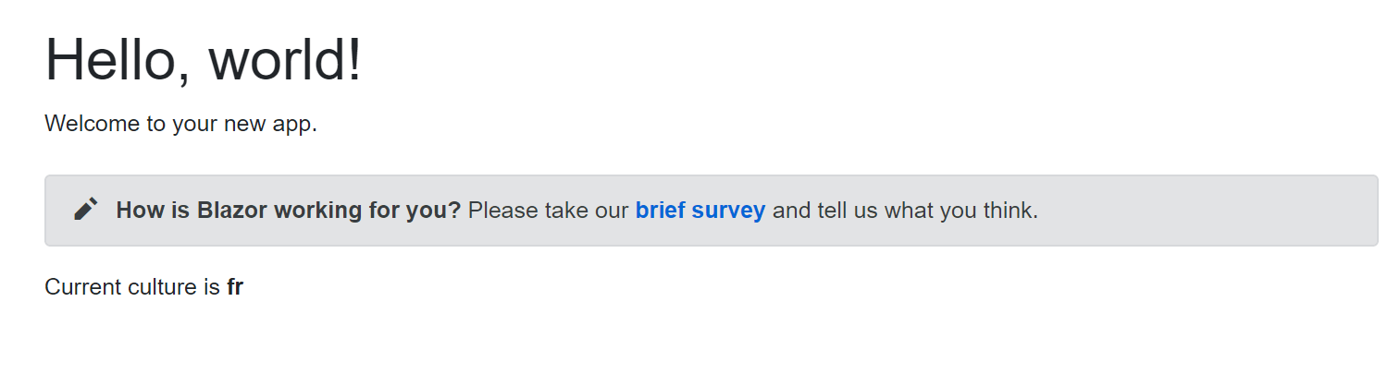The width and height of the screenshot is (1400, 386).
Task: Click the word "survey" in the blue link
Action: click(728, 211)
